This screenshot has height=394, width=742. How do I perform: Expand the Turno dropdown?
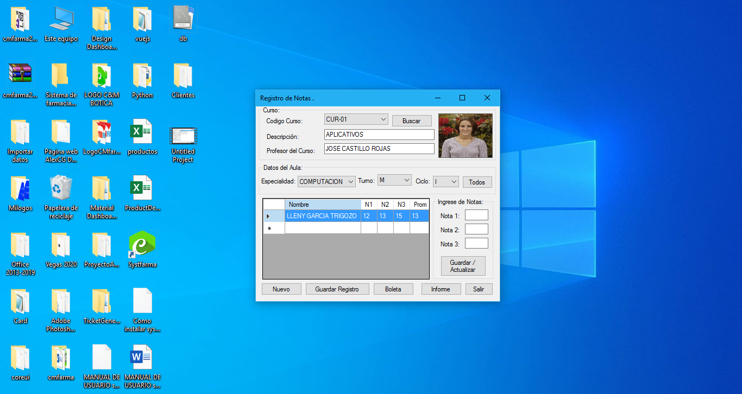tap(407, 180)
